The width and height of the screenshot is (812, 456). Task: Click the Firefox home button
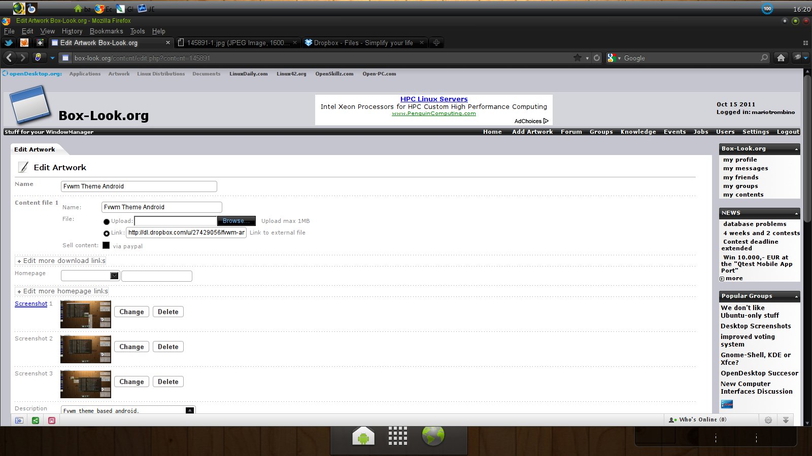click(781, 58)
